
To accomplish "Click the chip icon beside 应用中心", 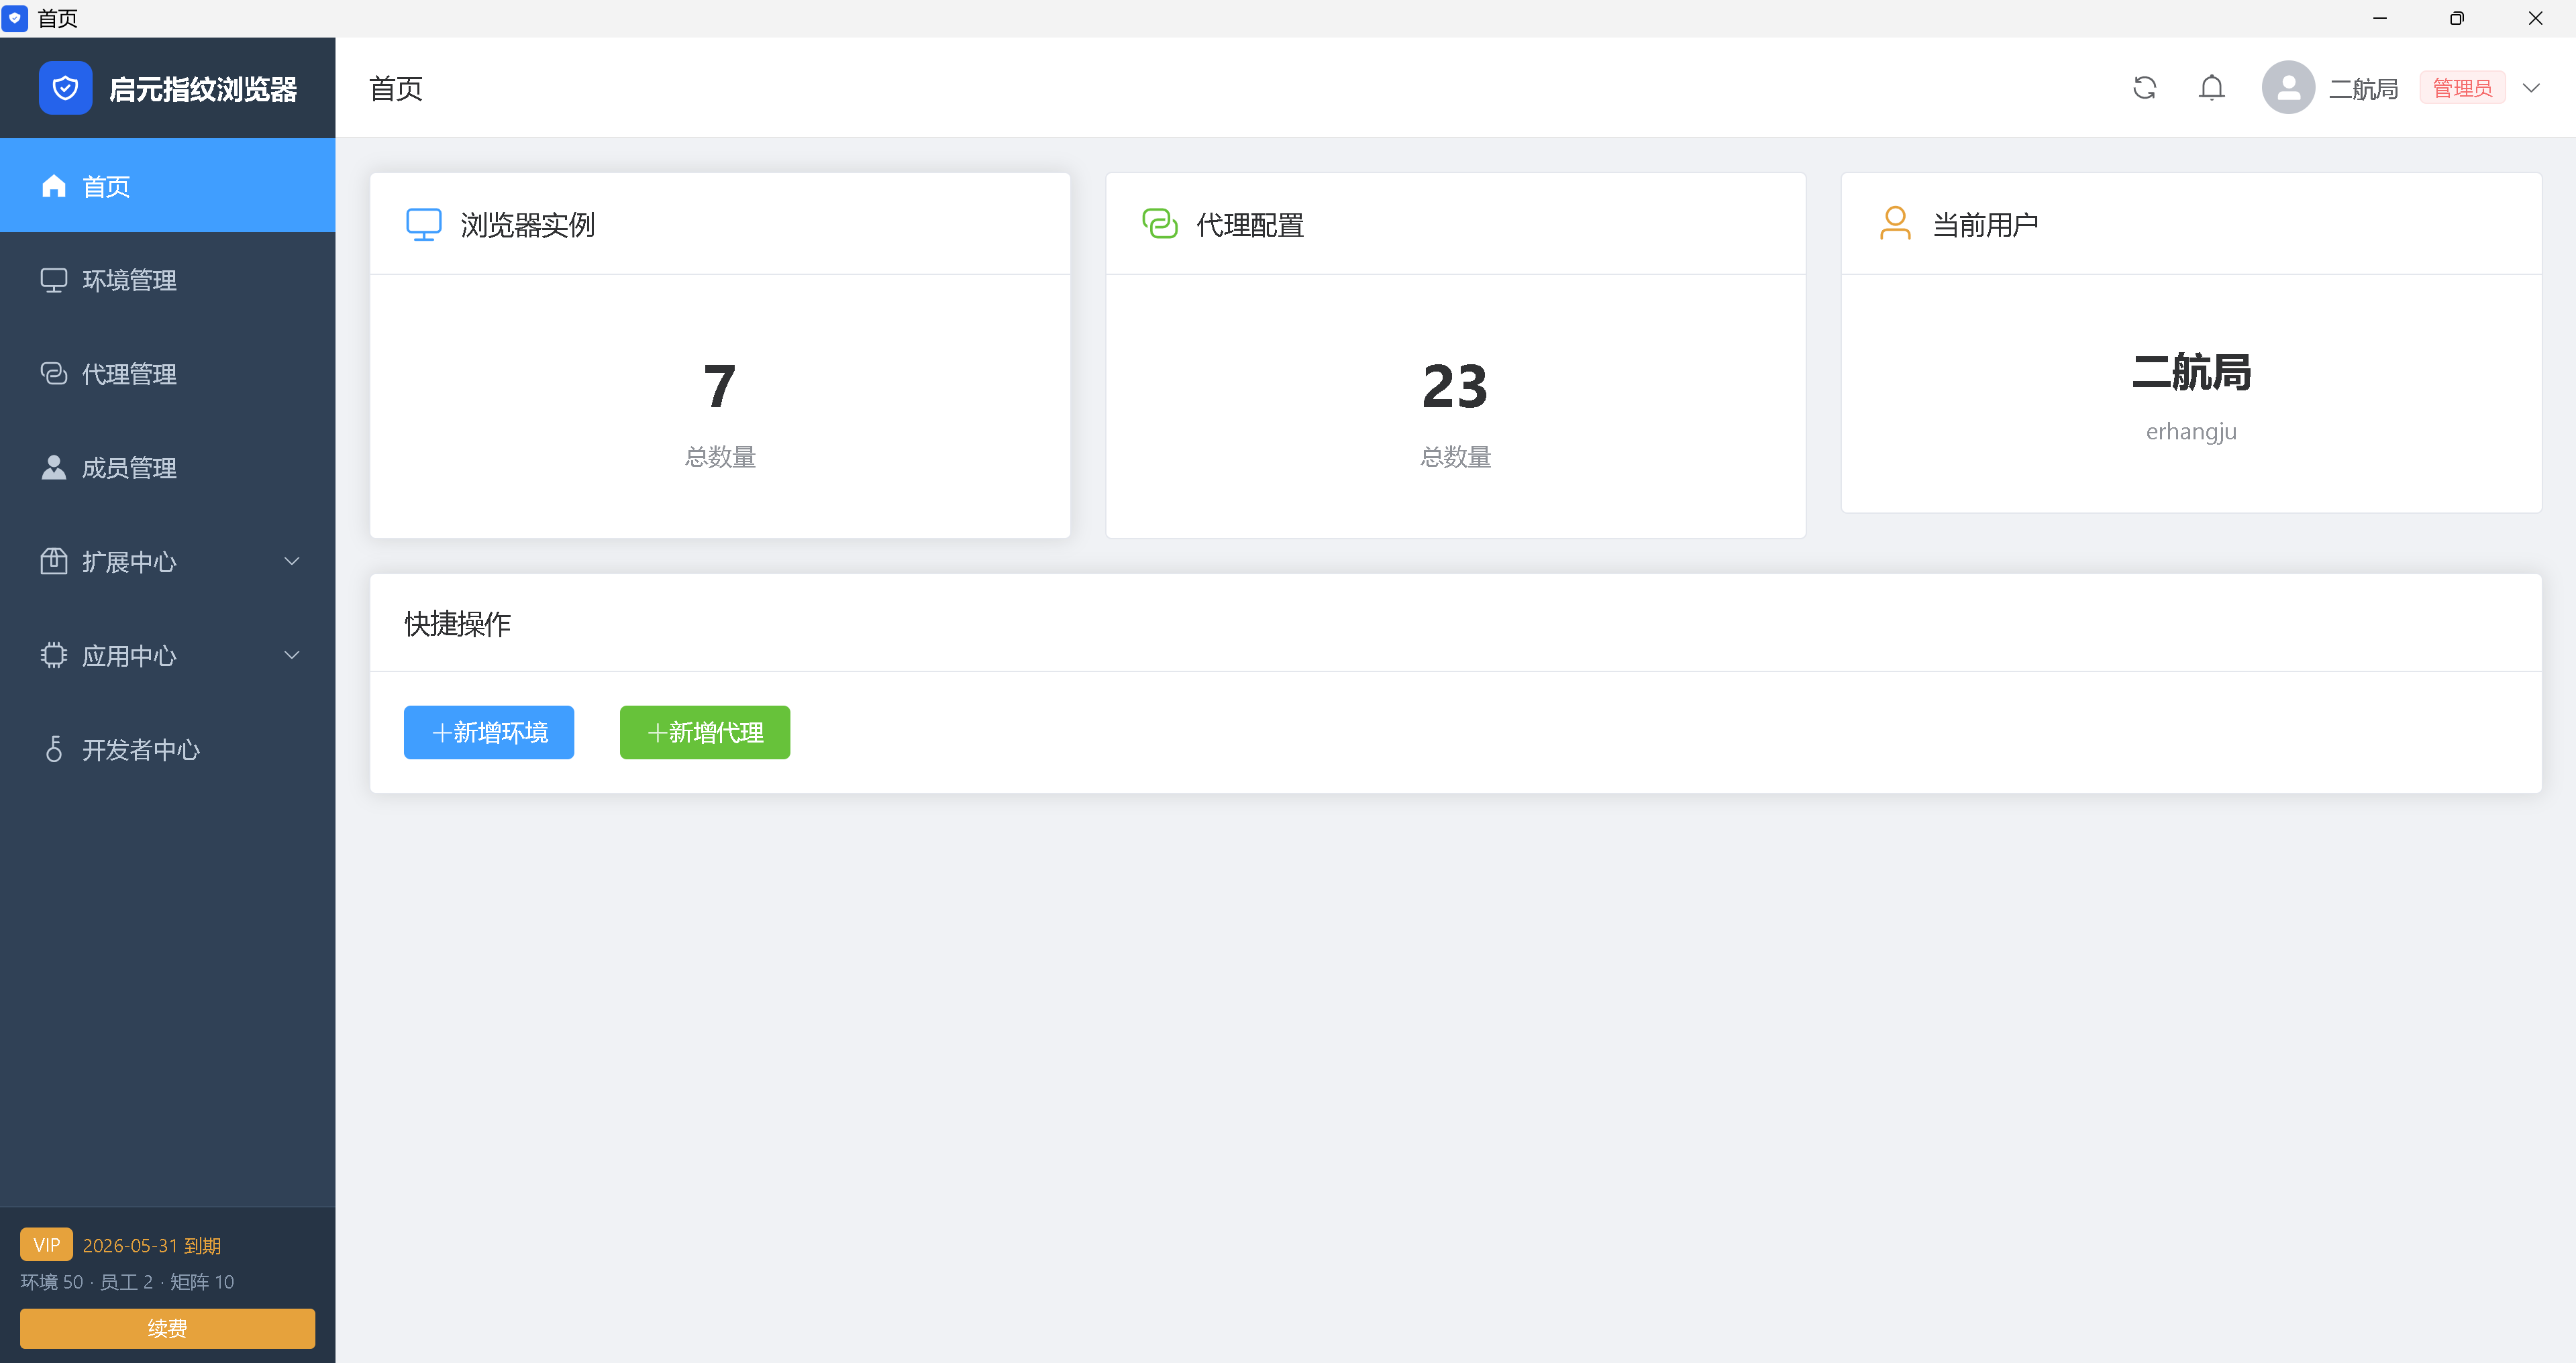I will [x=54, y=656].
